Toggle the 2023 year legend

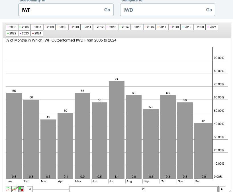24,33
